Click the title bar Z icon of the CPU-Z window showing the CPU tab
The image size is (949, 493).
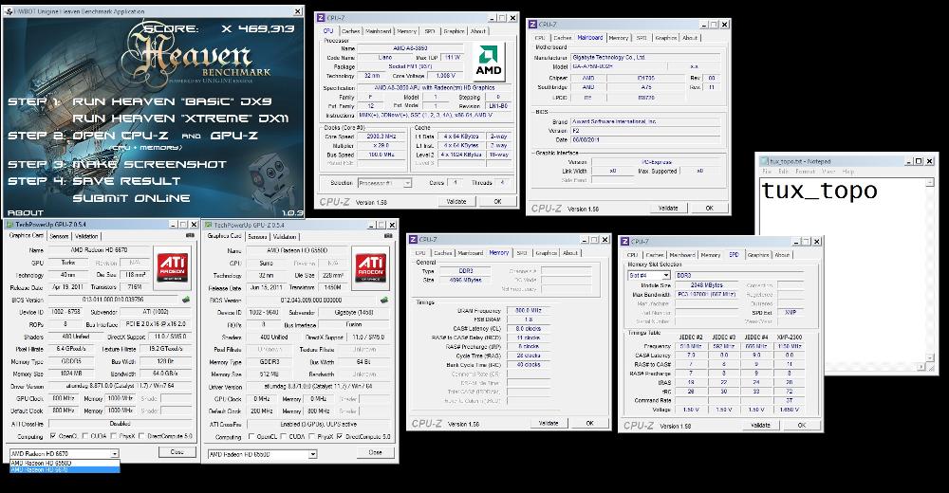point(322,18)
